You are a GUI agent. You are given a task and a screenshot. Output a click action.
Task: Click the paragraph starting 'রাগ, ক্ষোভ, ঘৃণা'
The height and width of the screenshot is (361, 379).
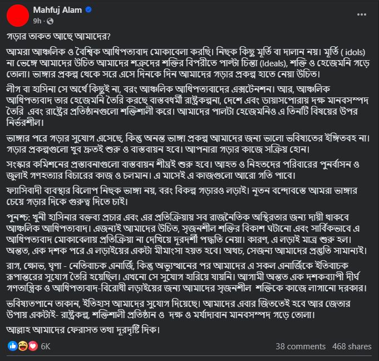click(x=187, y=277)
